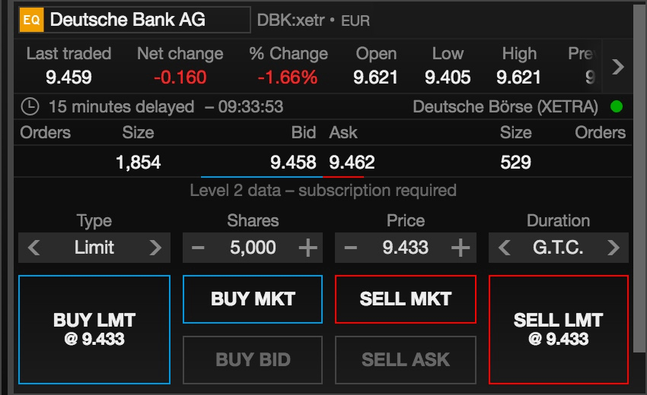Click the delayed-data clock icon
The image size is (647, 395).
coord(30,106)
